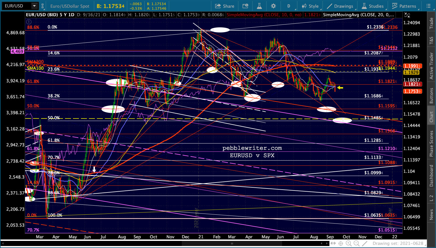Screen dimensions: 436x248
Task: Open the quote details card icon
Action: pyautogui.click(x=245, y=6)
